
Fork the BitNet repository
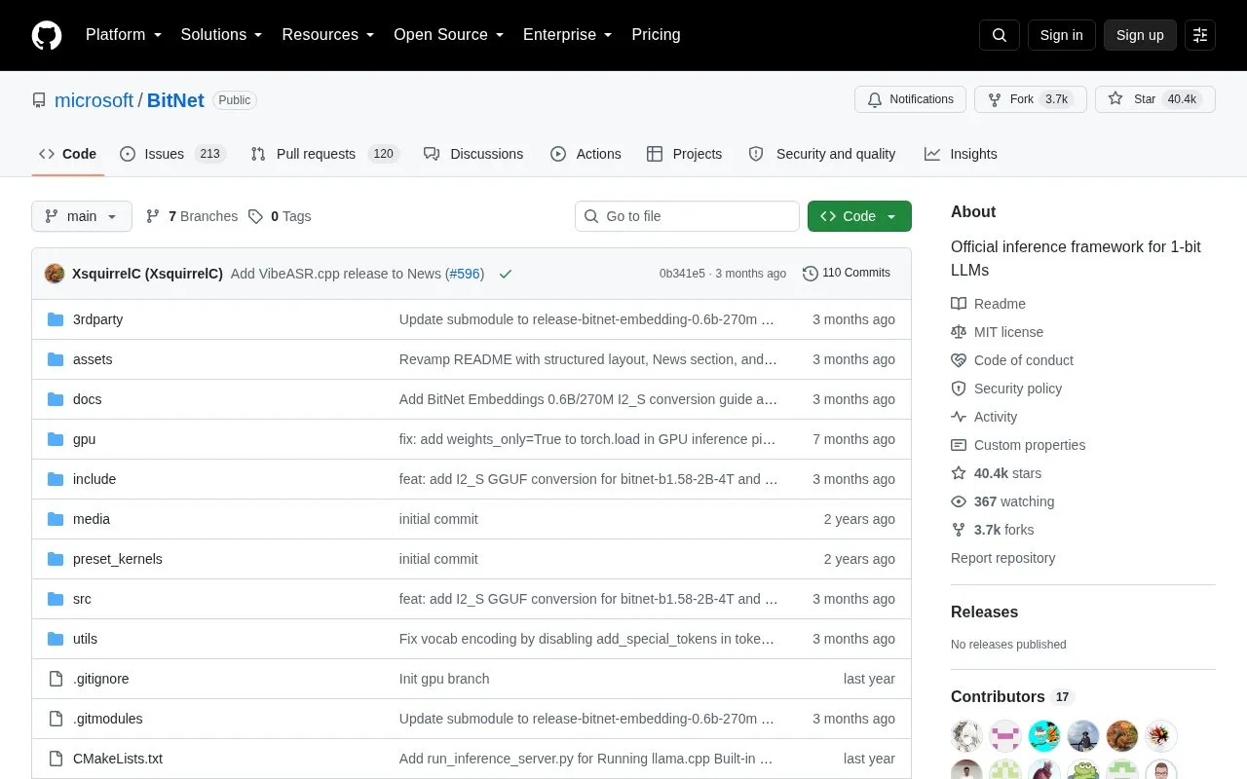point(1031,99)
